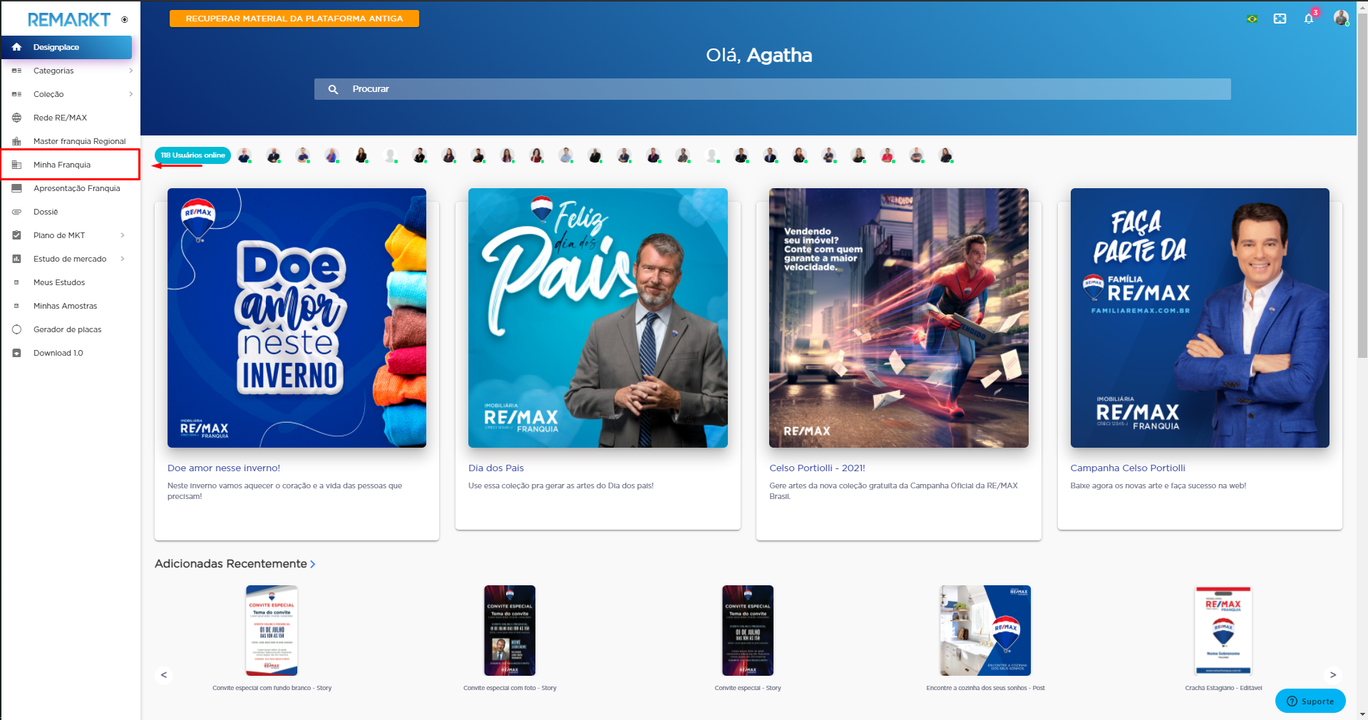Click Recuperar Material da Plataforma Antiga
The height and width of the screenshot is (720, 1368).
coord(294,19)
